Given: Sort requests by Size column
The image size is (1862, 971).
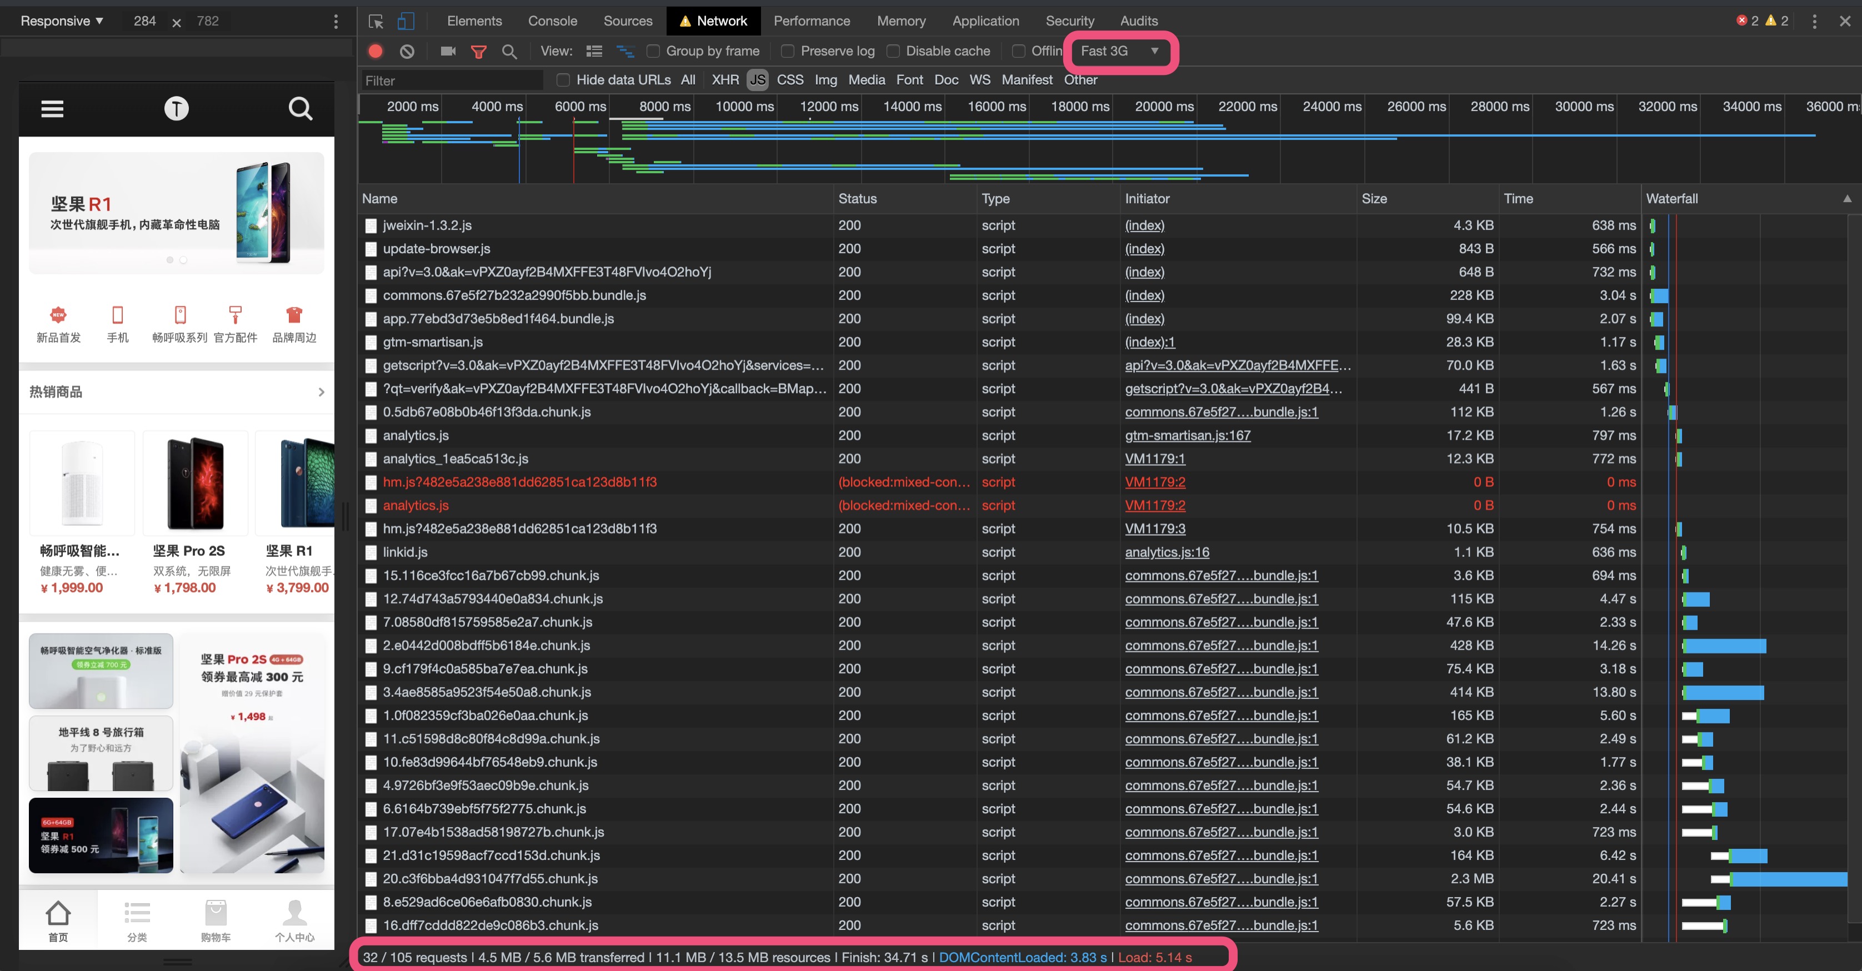Looking at the screenshot, I should coord(1428,199).
